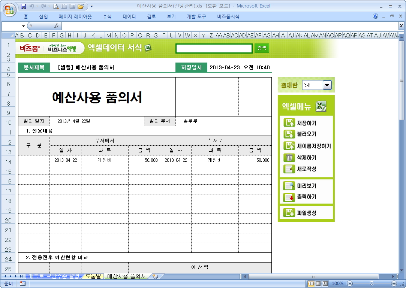Select the 예산사용 품의서 sheet tab

126,276
